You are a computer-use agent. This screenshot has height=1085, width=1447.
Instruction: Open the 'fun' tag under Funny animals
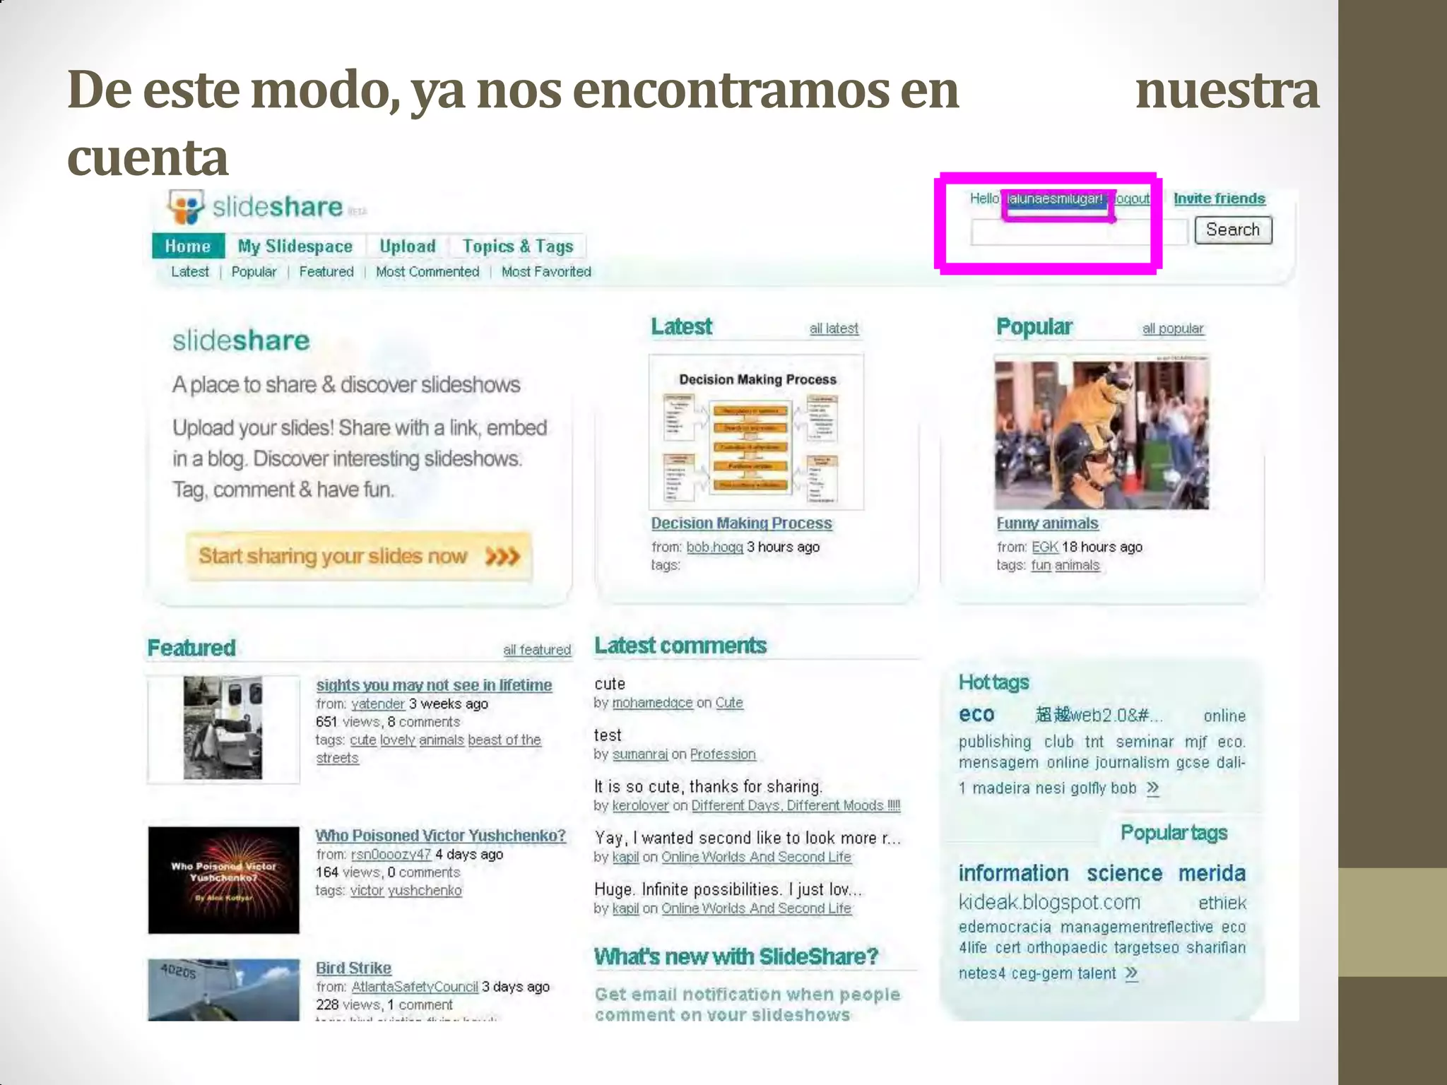(1041, 566)
